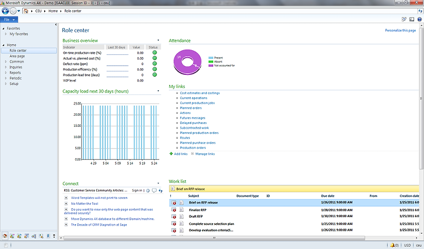Open the File menu
Image resolution: width=424 pixels, height=249 pixels.
coord(9,19)
